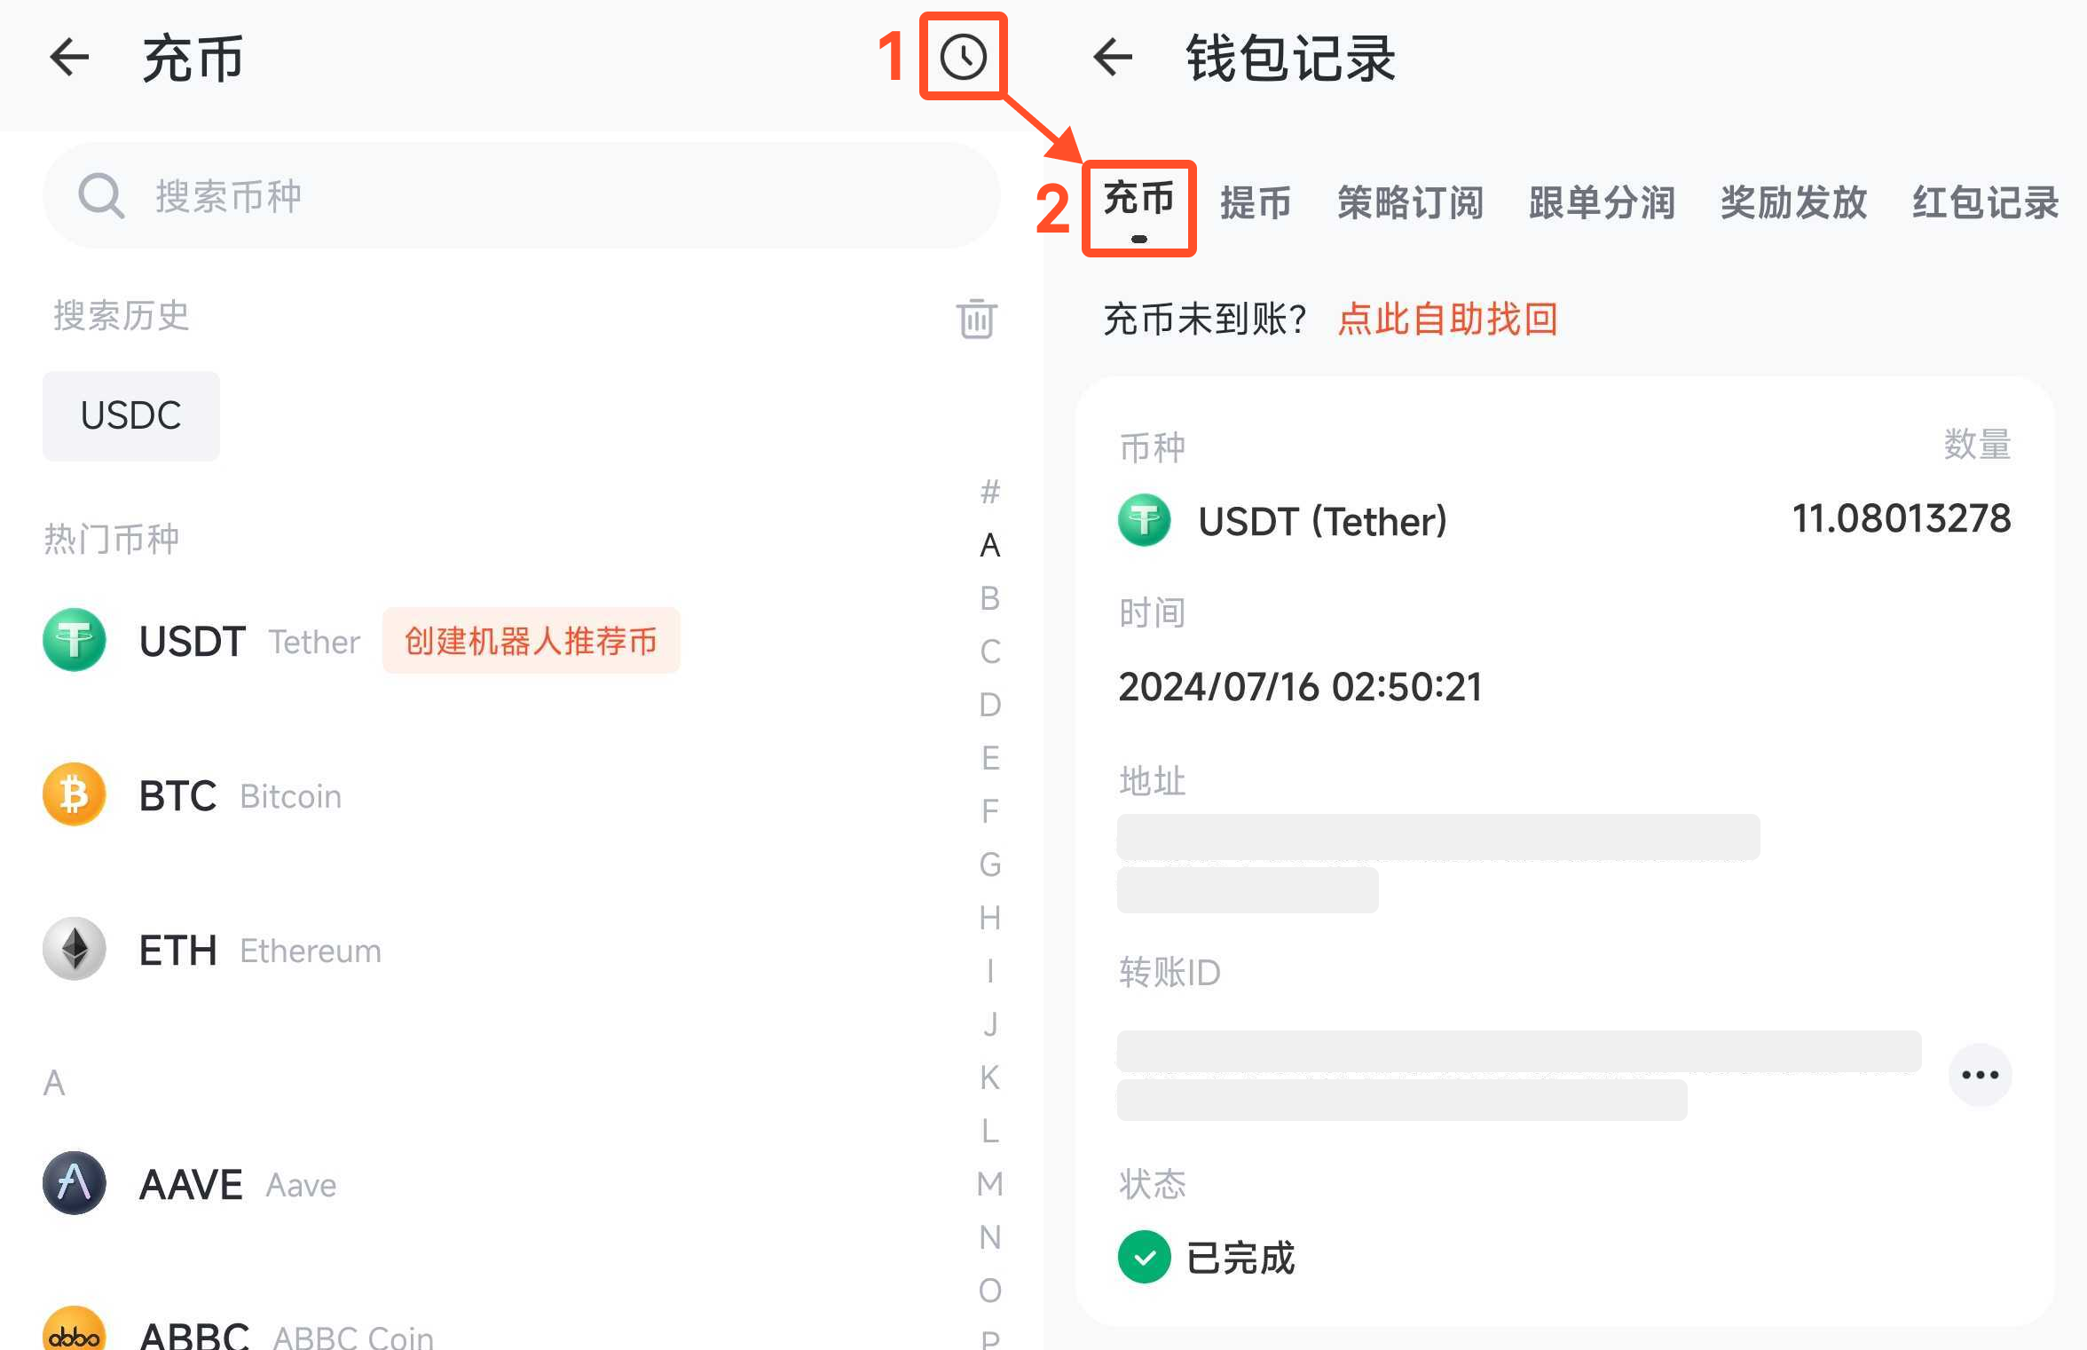The width and height of the screenshot is (2087, 1350).
Task: Jump to letter H in the index
Action: 990,917
